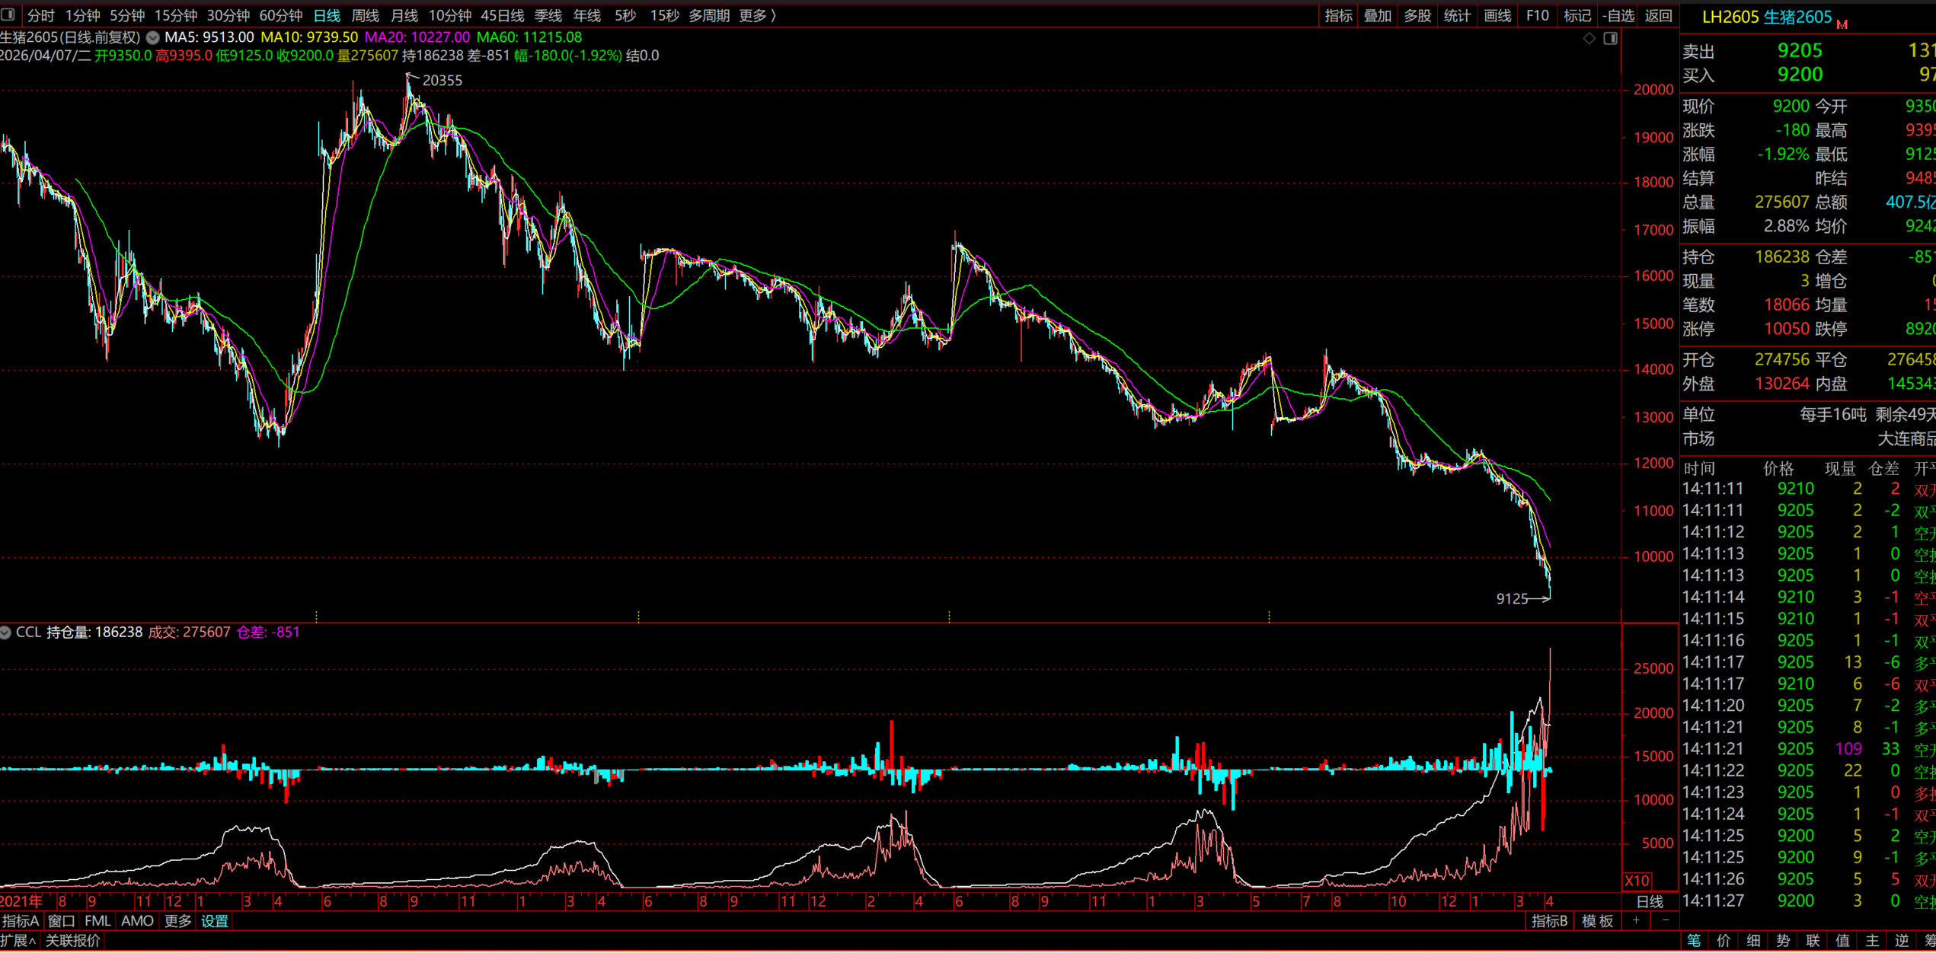Expand the dropdown next to 生猪2605(日线.前复权)
1936x953 pixels.
tap(153, 37)
